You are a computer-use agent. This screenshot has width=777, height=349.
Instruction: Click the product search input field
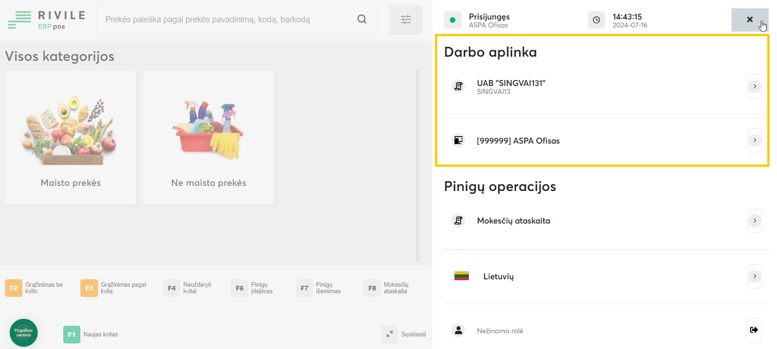(x=228, y=20)
